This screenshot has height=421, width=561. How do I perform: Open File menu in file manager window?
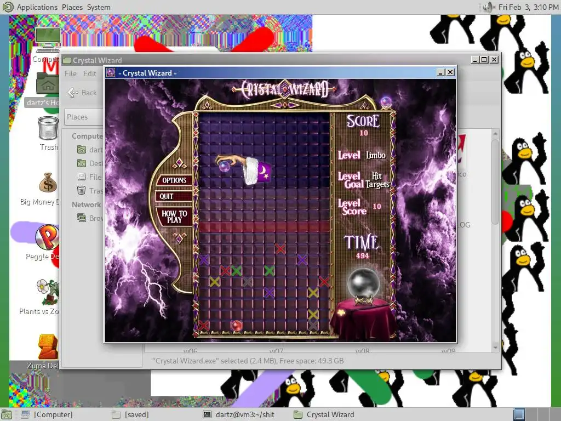71,73
